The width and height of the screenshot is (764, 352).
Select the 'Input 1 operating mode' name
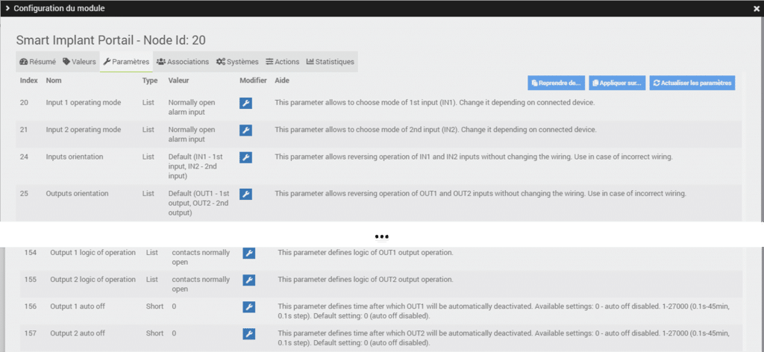pos(84,103)
